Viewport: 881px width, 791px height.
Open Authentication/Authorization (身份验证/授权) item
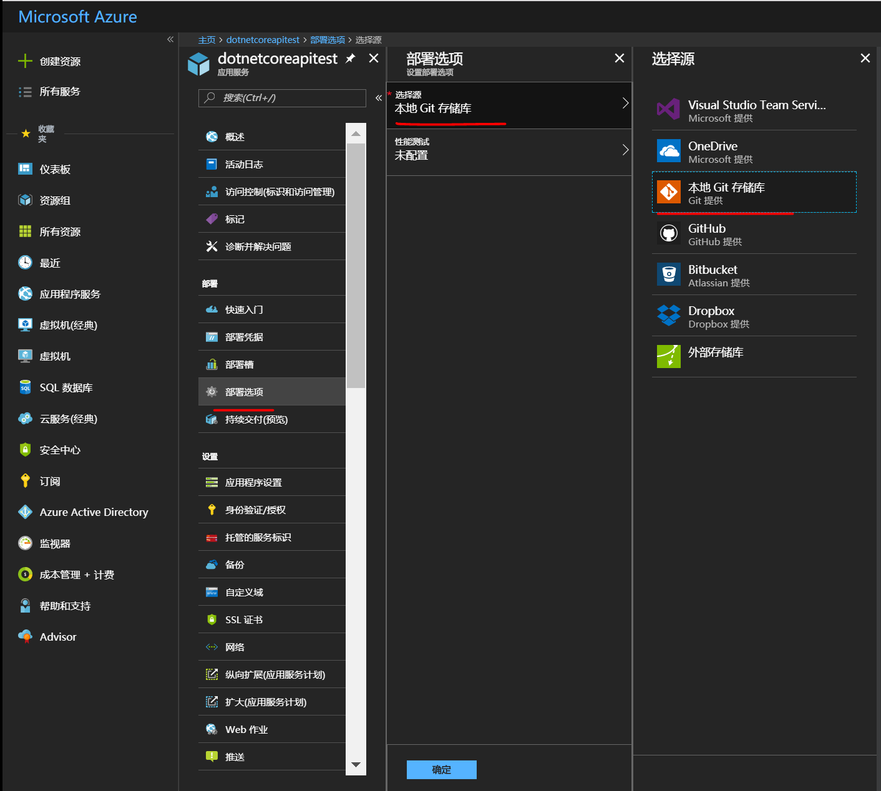[x=272, y=510]
